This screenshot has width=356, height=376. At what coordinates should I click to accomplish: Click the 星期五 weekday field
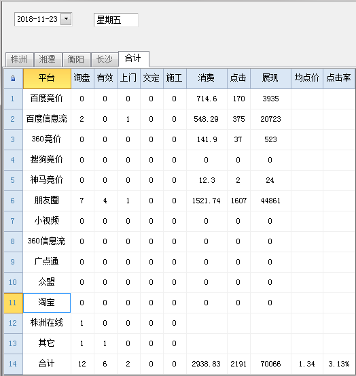tap(116, 20)
